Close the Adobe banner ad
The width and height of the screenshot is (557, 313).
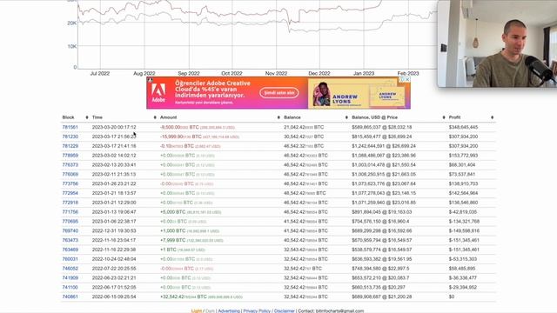coord(408,79)
